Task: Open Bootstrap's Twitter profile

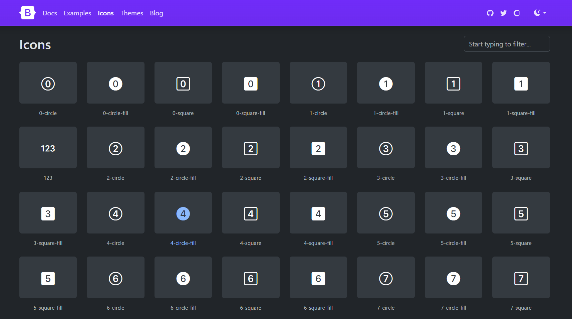Action: click(x=504, y=13)
